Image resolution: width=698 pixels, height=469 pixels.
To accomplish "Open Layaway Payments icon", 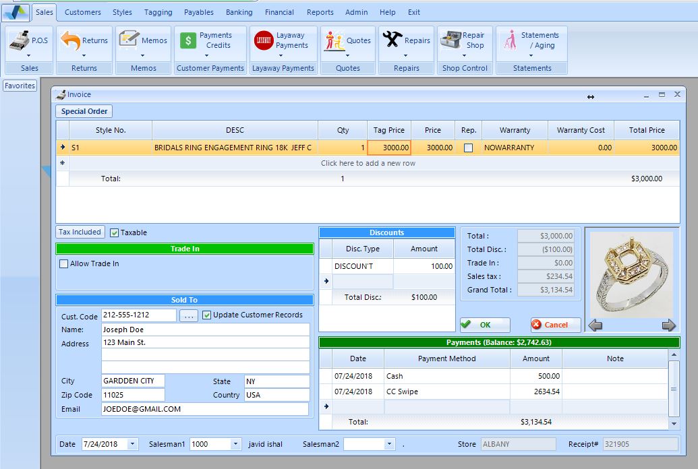I will [264, 40].
